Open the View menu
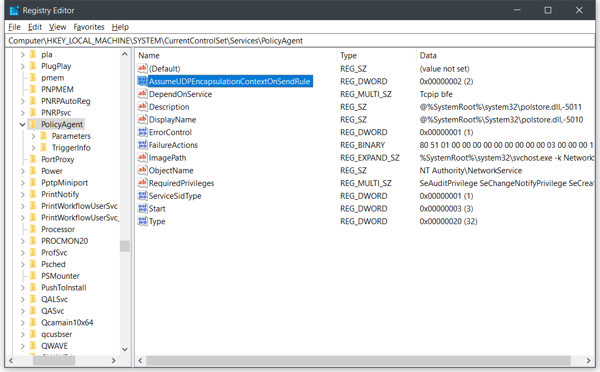 click(x=57, y=27)
